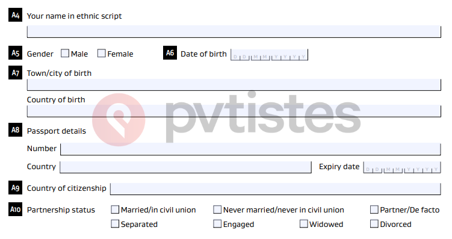Click the passport Number field
452x239 pixels.
click(x=250, y=149)
